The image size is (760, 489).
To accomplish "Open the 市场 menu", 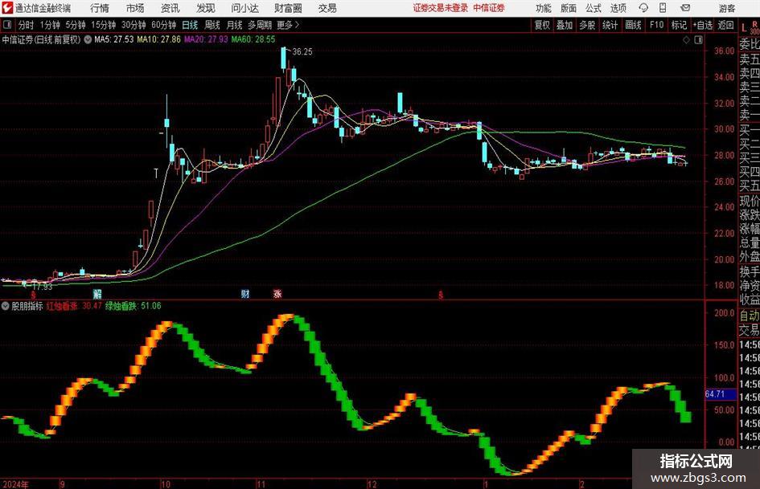I will coord(135,8).
